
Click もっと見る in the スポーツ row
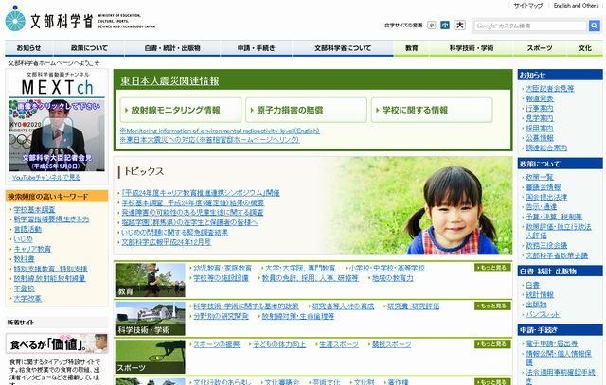point(492,344)
